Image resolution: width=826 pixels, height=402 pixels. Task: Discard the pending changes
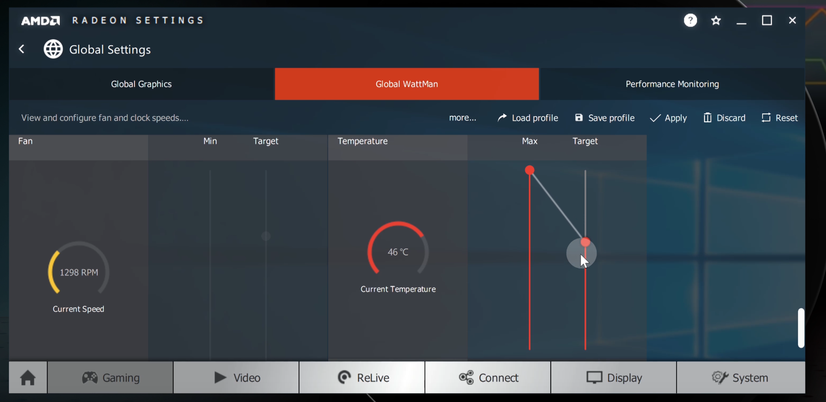tap(724, 118)
